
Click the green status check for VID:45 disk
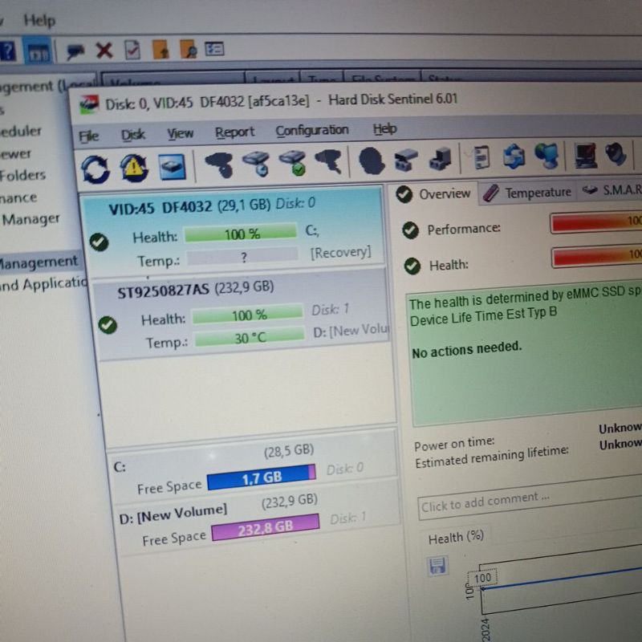pos(99,242)
